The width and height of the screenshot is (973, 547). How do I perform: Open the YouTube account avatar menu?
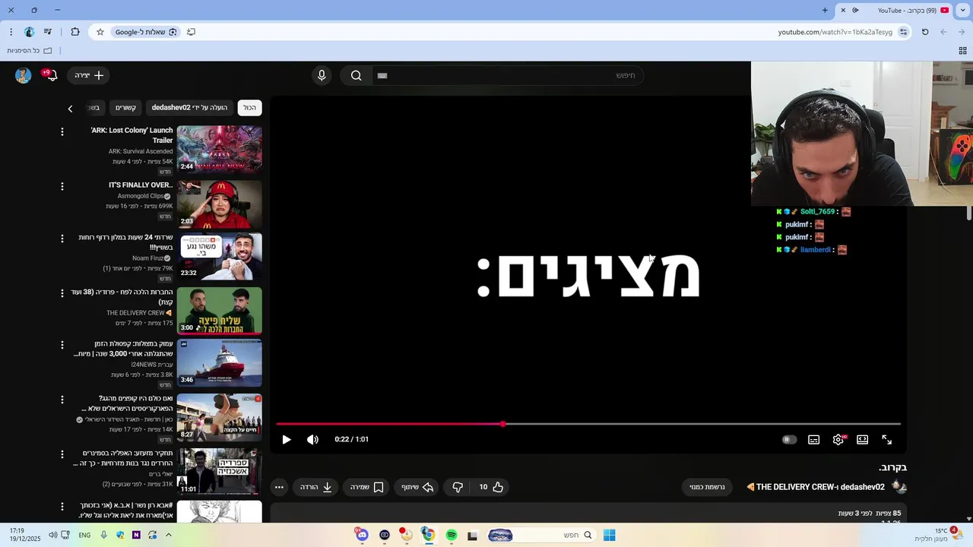(23, 75)
